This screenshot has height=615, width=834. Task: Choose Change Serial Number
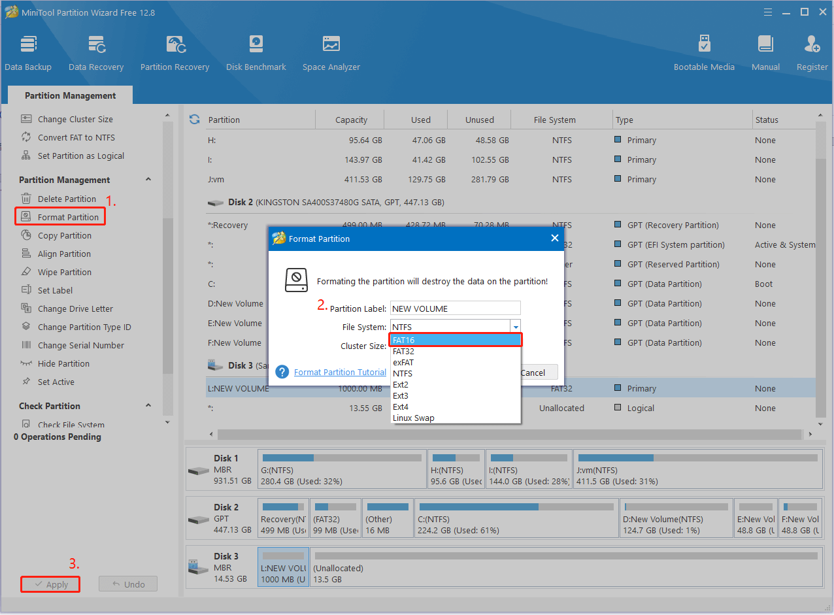[80, 345]
